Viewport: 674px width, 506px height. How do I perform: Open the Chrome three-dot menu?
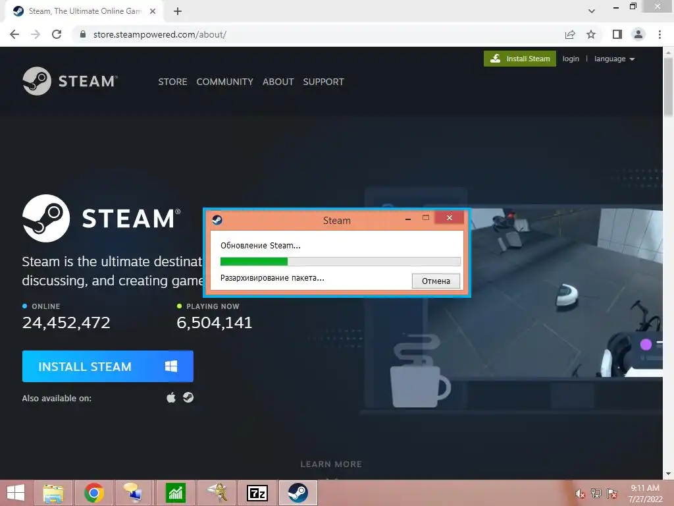pyautogui.click(x=660, y=34)
